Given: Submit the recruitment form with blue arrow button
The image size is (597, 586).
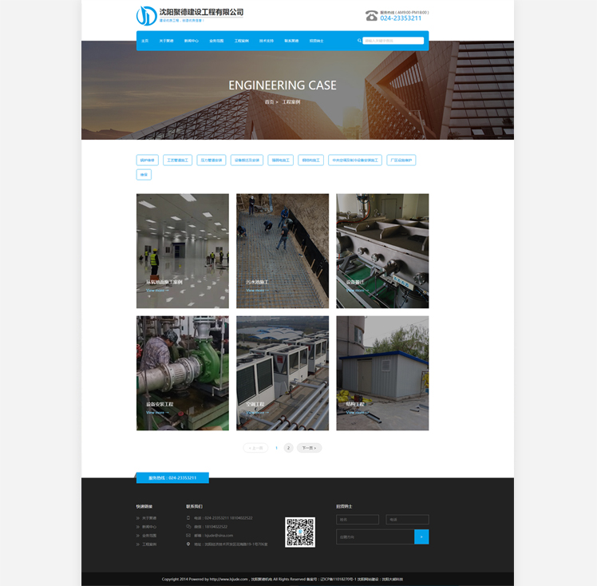Looking at the screenshot, I should (421, 537).
